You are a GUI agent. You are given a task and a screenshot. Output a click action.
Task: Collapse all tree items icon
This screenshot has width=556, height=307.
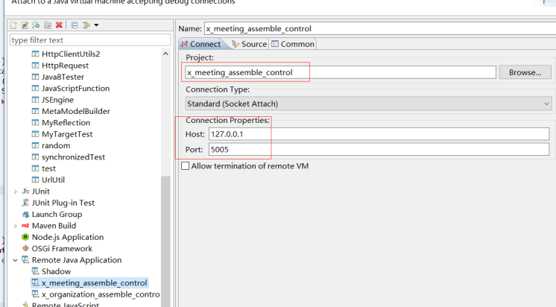pos(75,25)
